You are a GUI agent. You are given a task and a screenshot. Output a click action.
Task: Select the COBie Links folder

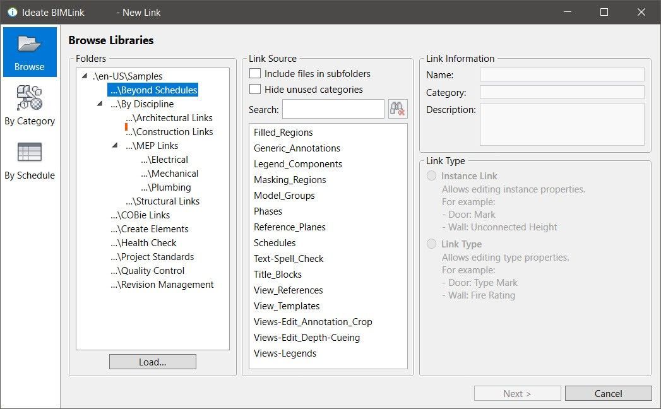click(x=140, y=215)
